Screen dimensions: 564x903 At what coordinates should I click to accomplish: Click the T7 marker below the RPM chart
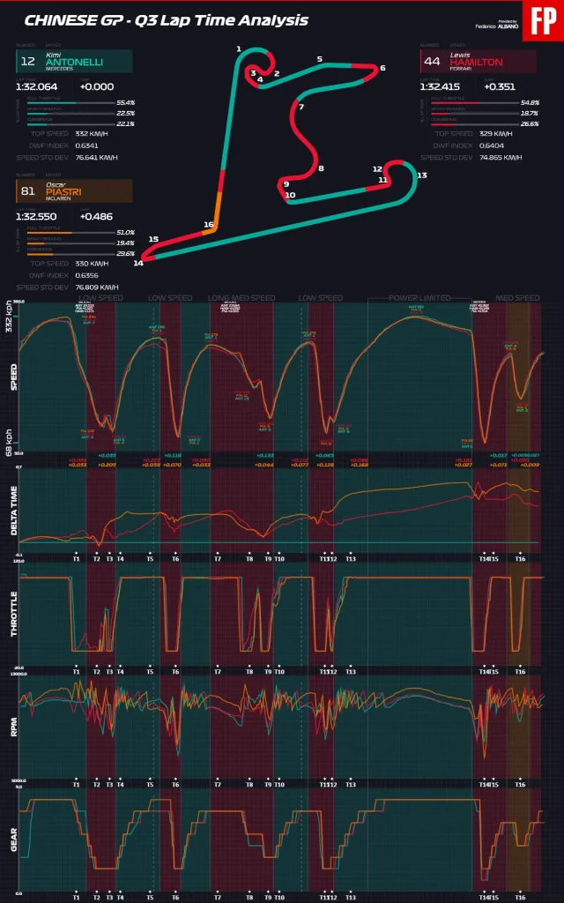coord(218,785)
